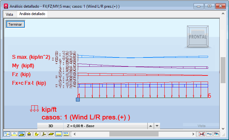Toggle load values 123 icon
This screenshot has height=140, width=229.
pos(66,134)
